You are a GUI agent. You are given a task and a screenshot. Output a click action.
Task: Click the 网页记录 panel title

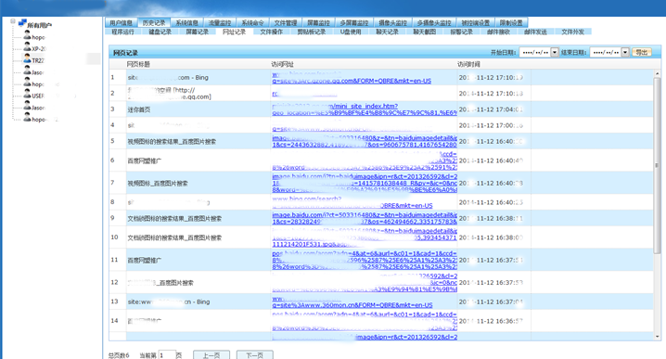[x=125, y=53]
